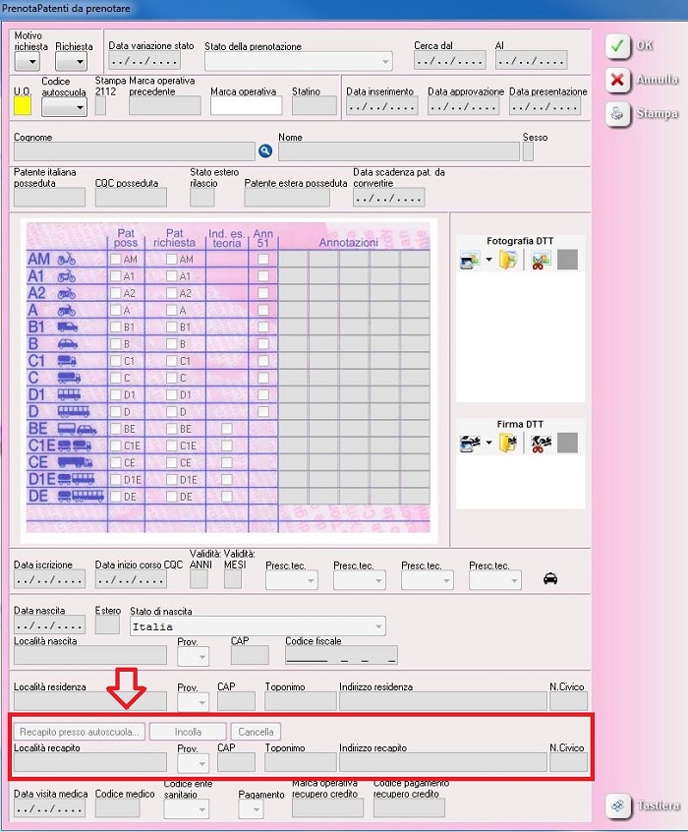688x832 pixels.
Task: Check the B box under Pat richiesta
Action: click(171, 344)
